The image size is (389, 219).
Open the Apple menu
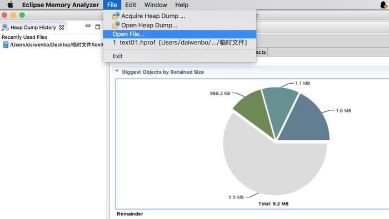tap(10, 4)
